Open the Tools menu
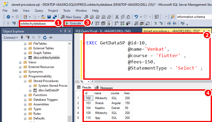The width and height of the screenshot is (212, 122). [67, 10]
